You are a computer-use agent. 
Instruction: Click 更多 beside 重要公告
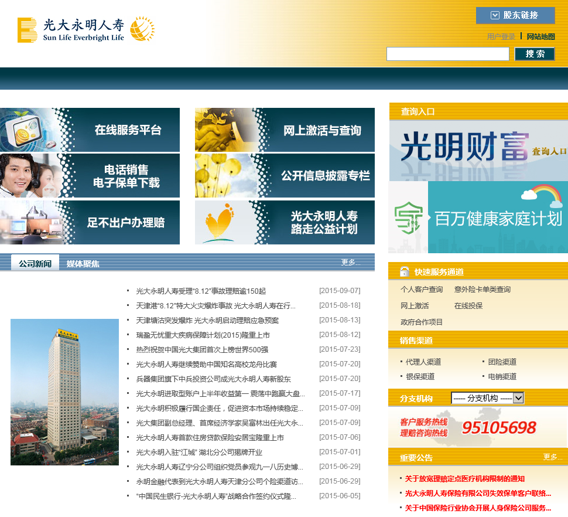coord(552,457)
